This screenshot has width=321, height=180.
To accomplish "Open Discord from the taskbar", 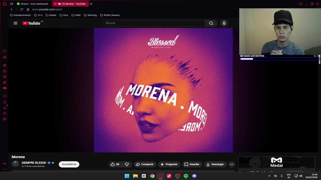I will click(x=194, y=176).
